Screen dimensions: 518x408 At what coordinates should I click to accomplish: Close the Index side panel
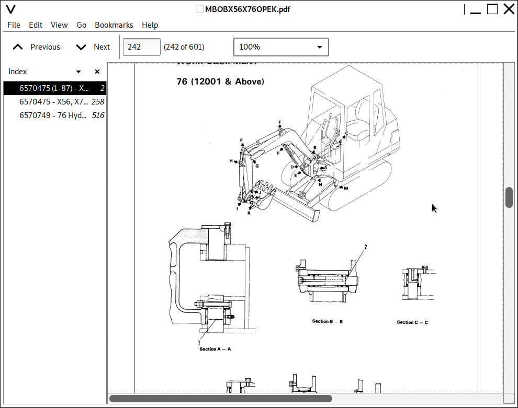97,72
